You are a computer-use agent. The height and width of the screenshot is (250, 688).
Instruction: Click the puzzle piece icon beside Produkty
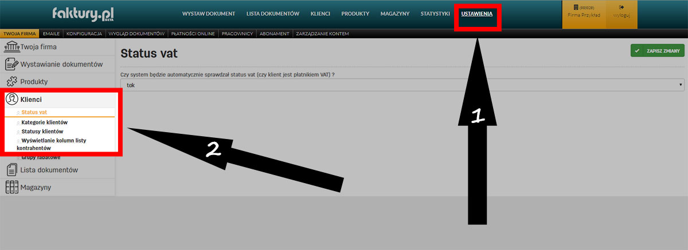[11, 82]
